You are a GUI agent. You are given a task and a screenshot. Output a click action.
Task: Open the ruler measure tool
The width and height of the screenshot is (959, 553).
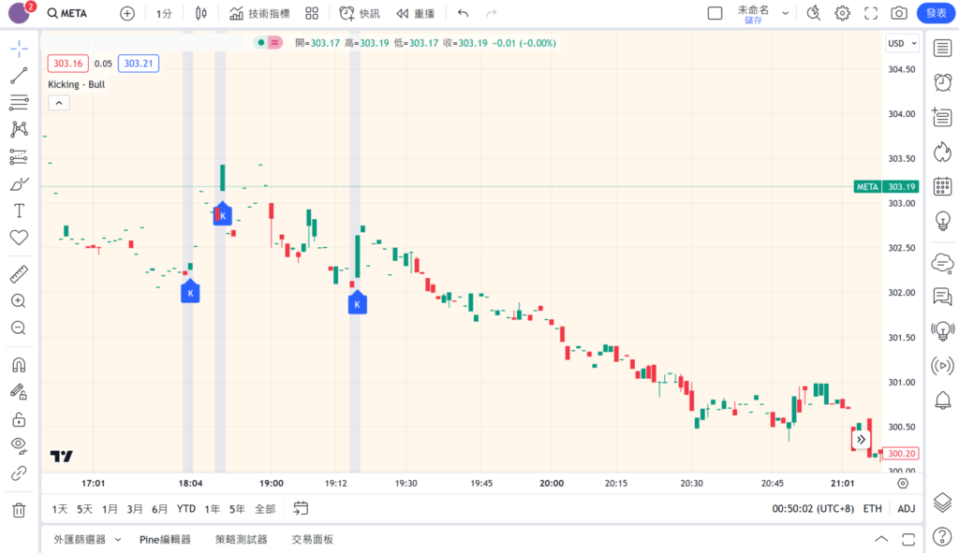point(19,274)
